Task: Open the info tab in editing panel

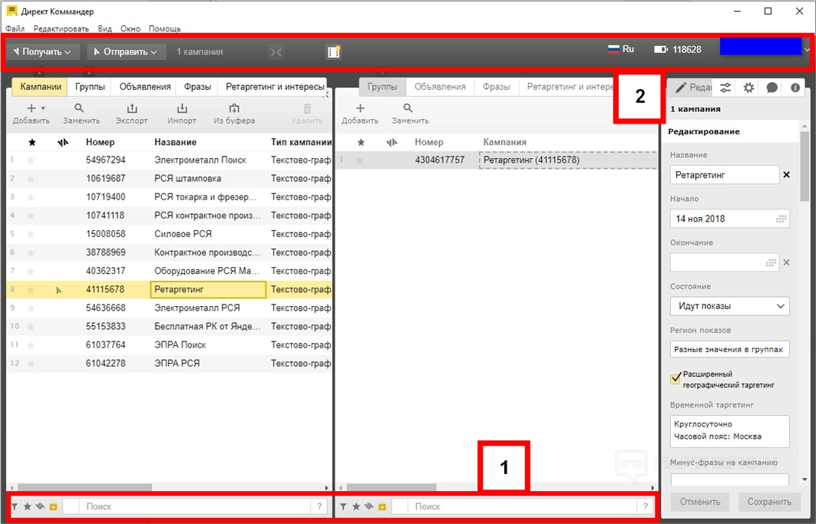Action: coord(795,87)
